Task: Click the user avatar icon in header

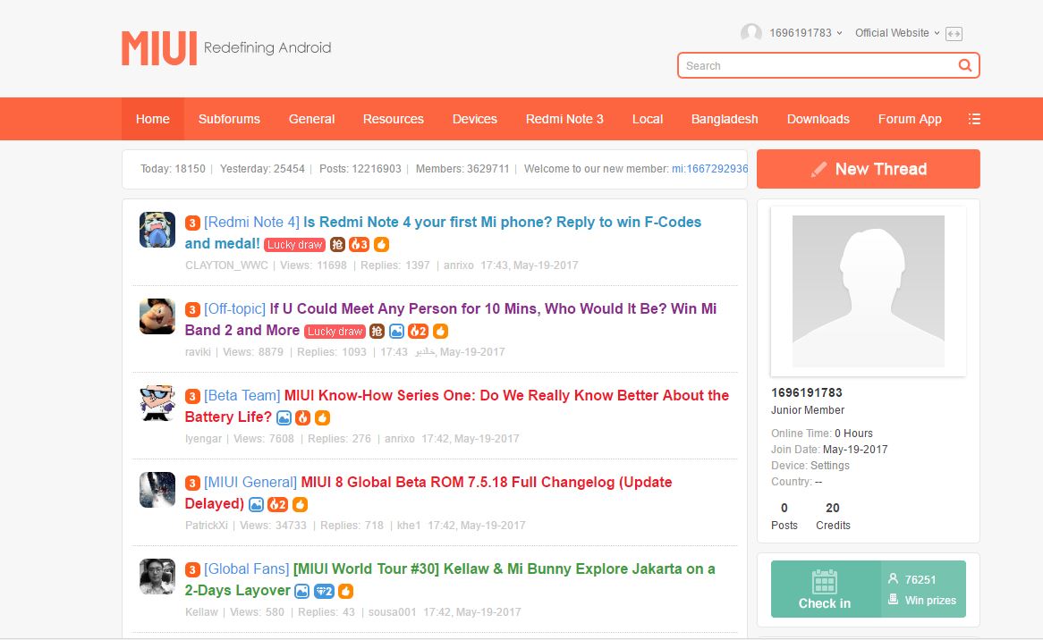Action: tap(750, 33)
